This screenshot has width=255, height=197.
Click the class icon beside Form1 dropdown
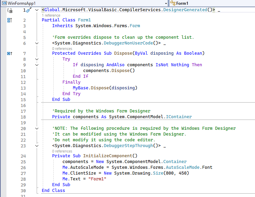[x=173, y=3]
